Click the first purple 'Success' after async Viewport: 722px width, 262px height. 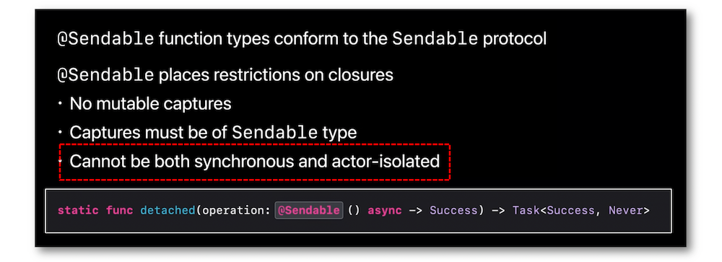point(453,211)
